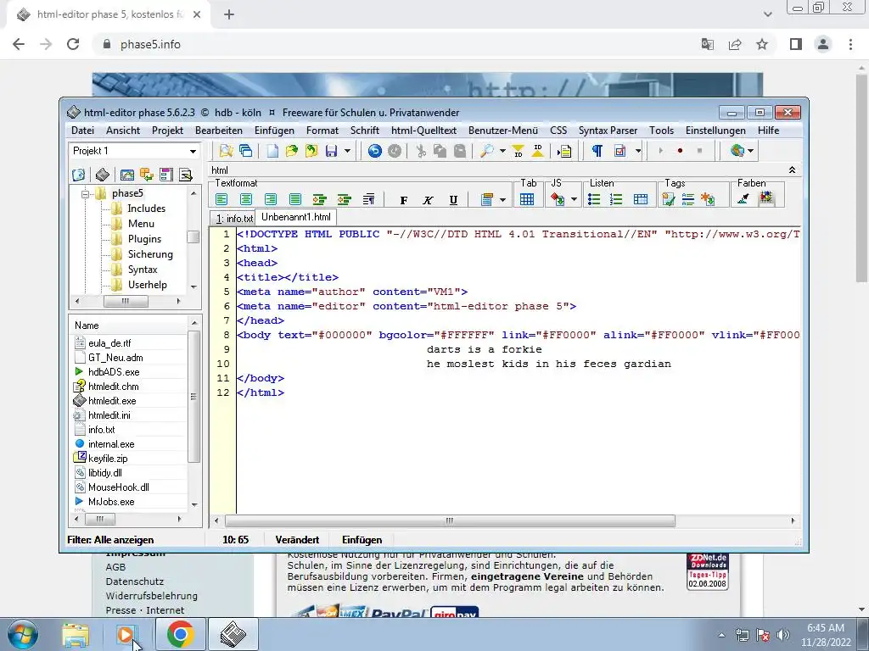This screenshot has height=651, width=869.
Task: Click the file list vertical scrollbar
Action: pos(194,397)
